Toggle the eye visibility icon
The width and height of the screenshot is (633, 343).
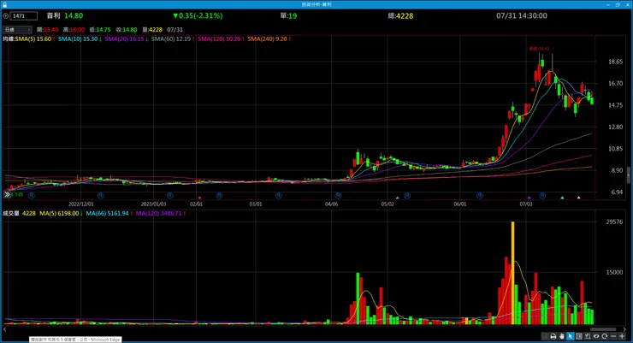(596, 336)
